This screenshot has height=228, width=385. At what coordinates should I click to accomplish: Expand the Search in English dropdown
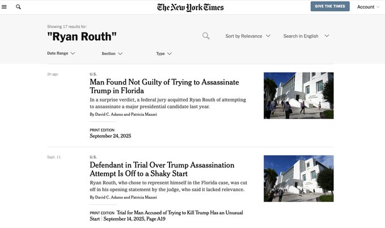pyautogui.click(x=306, y=36)
